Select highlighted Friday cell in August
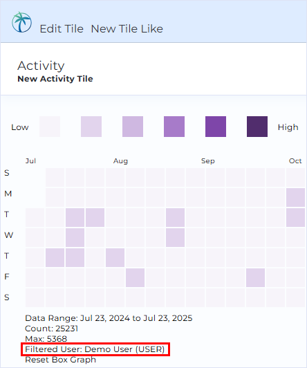The width and height of the screenshot is (307, 368). pos(135,277)
